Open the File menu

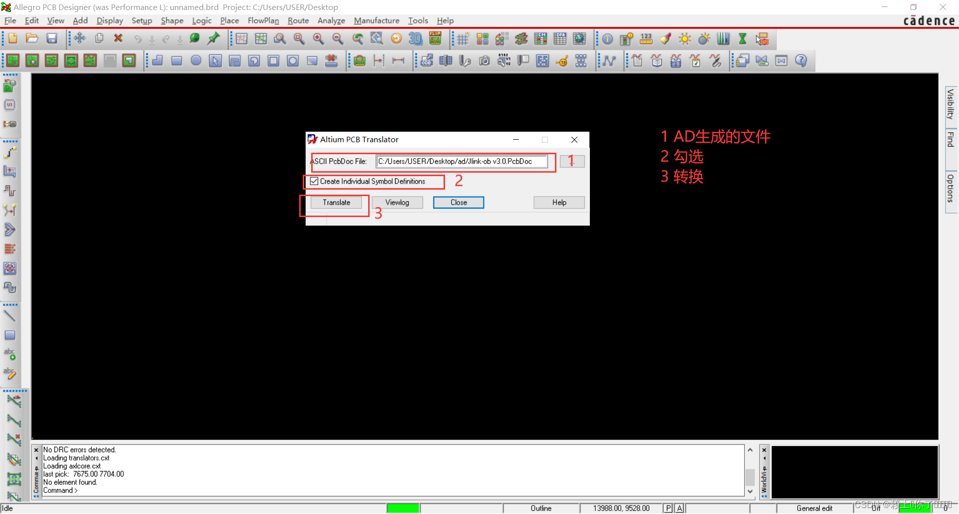point(10,20)
